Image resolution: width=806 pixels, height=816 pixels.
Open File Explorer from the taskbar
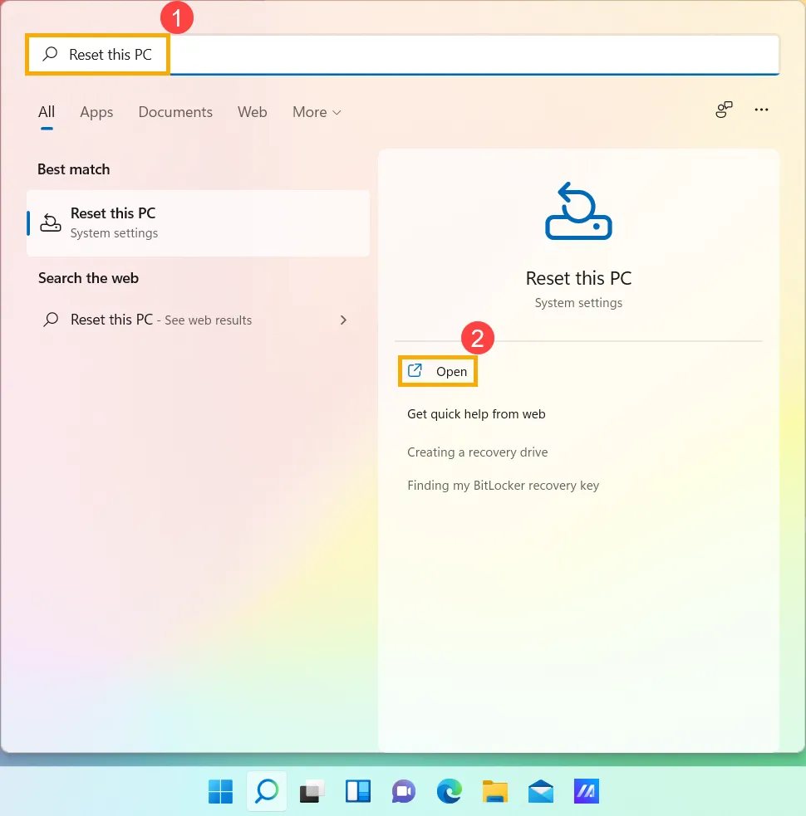pyautogui.click(x=494, y=791)
